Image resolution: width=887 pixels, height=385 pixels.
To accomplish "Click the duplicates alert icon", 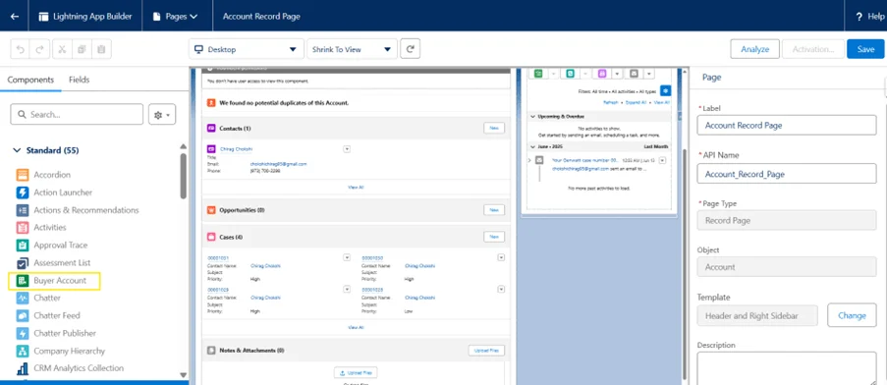I will coord(211,103).
